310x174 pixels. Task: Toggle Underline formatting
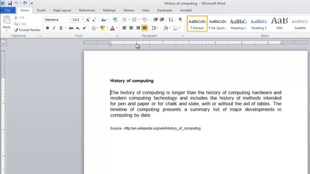click(x=61, y=28)
